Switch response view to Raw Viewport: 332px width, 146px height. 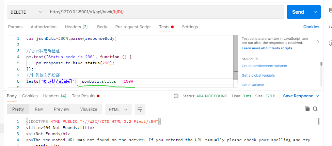tap(39, 109)
